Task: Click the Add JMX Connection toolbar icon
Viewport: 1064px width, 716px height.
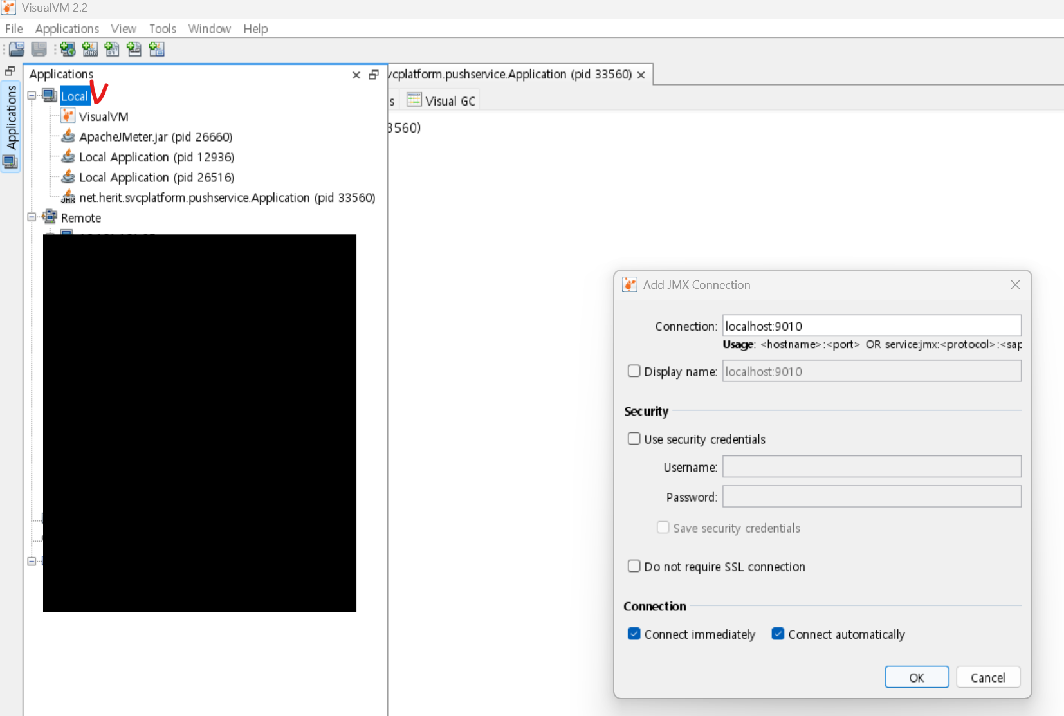Action: (x=90, y=49)
